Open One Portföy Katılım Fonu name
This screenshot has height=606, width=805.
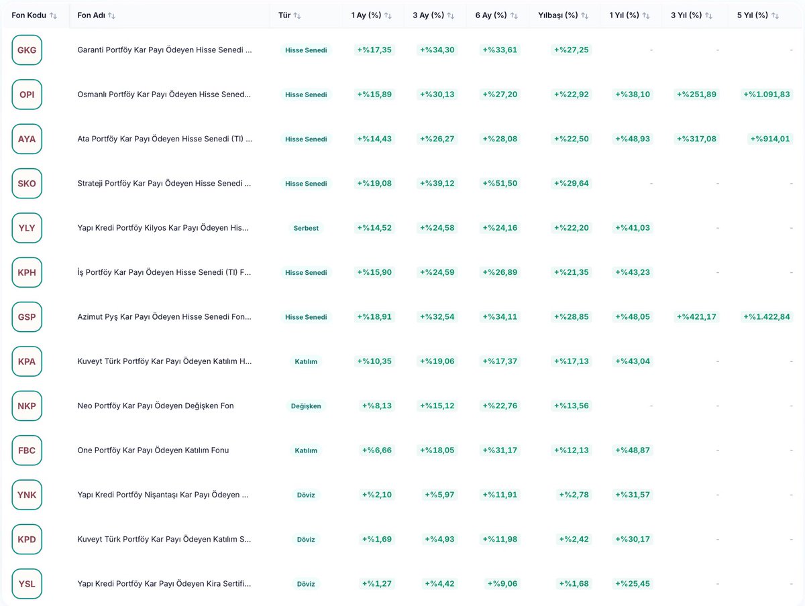tap(153, 450)
